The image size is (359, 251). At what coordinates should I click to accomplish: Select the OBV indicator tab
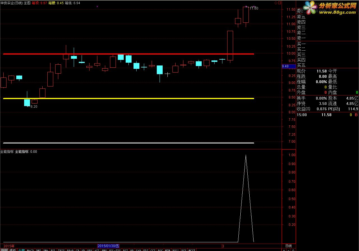tap(90, 250)
